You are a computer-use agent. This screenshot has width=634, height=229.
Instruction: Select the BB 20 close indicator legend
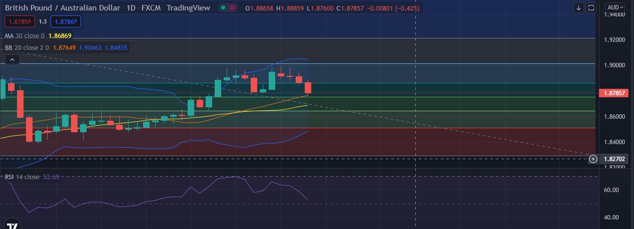pos(27,48)
